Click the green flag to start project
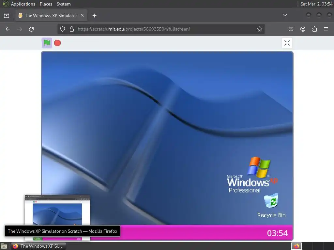334x250 pixels. [x=47, y=43]
